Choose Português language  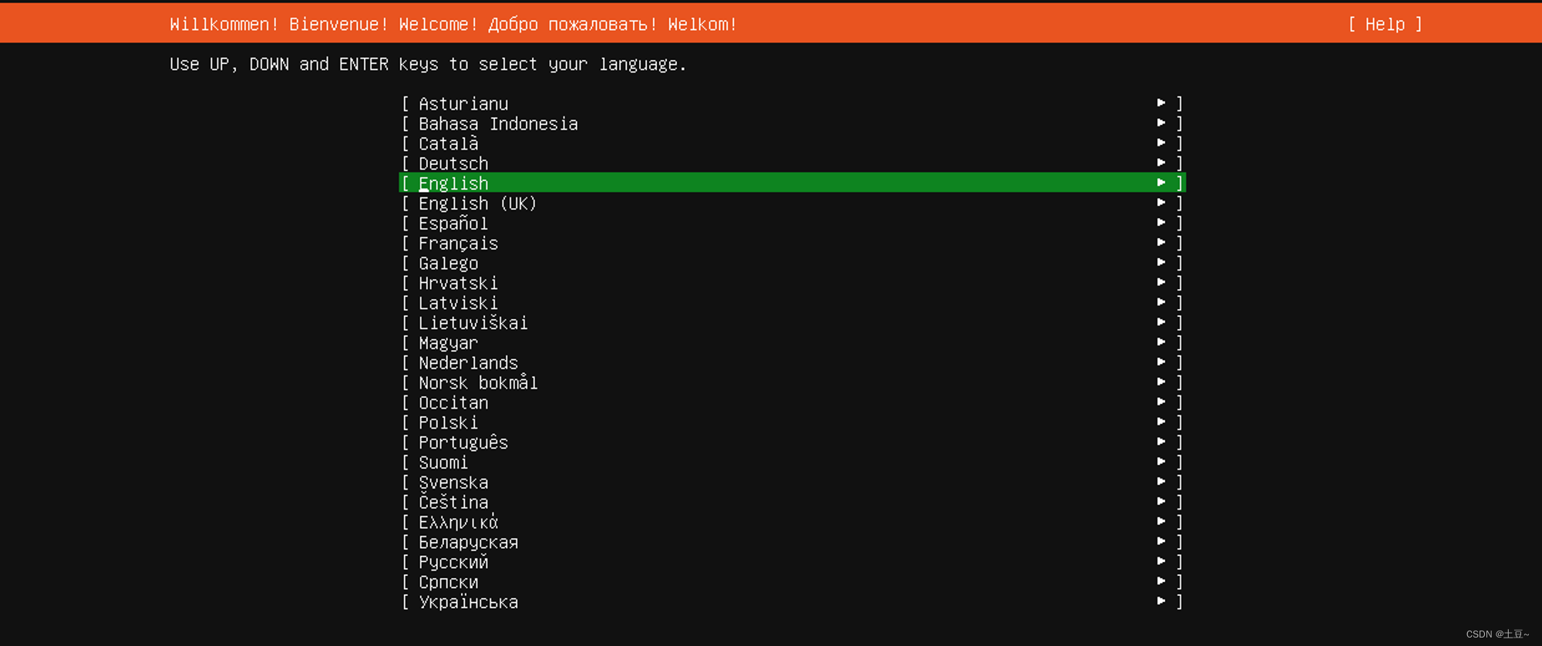(x=792, y=442)
